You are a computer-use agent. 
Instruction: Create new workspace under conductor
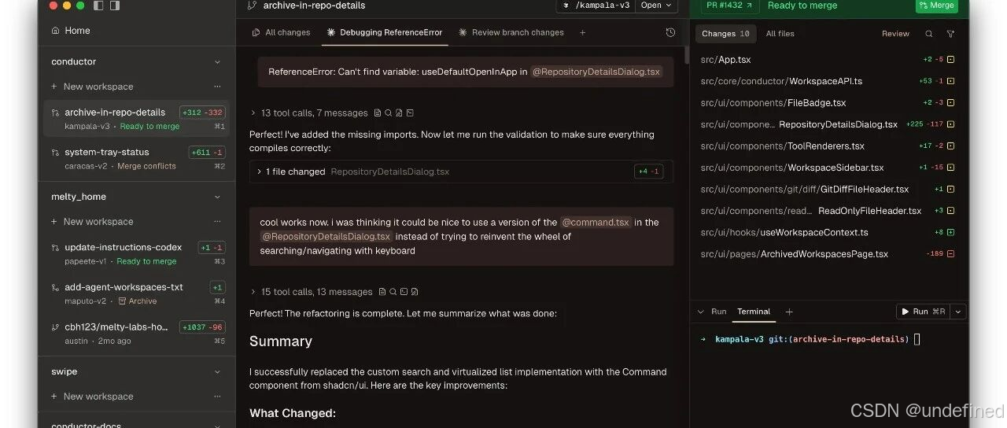click(92, 87)
